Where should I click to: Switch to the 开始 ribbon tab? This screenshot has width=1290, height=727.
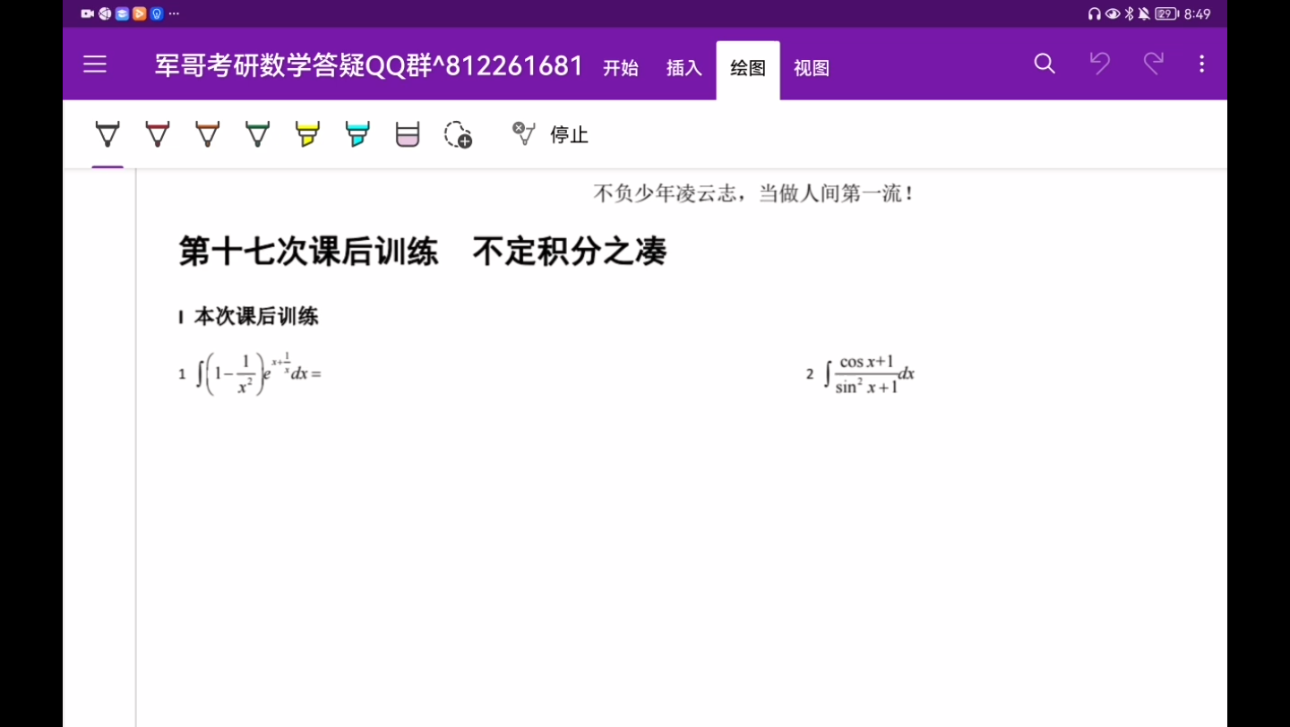point(620,68)
